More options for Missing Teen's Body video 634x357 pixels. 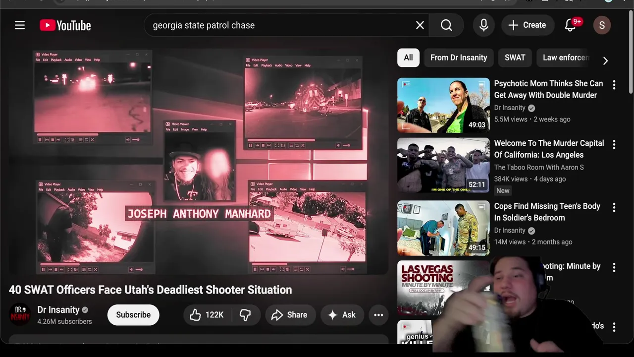614,207
